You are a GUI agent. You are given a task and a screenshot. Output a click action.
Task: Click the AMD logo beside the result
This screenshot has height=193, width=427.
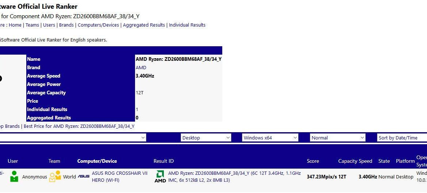pos(160,176)
